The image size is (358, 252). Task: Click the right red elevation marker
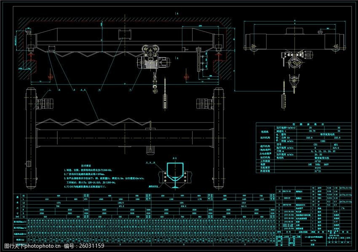click(x=187, y=77)
